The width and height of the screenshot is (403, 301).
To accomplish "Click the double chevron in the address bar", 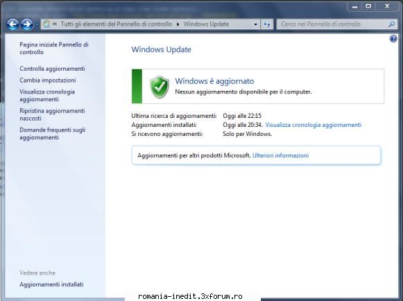I will (x=55, y=24).
